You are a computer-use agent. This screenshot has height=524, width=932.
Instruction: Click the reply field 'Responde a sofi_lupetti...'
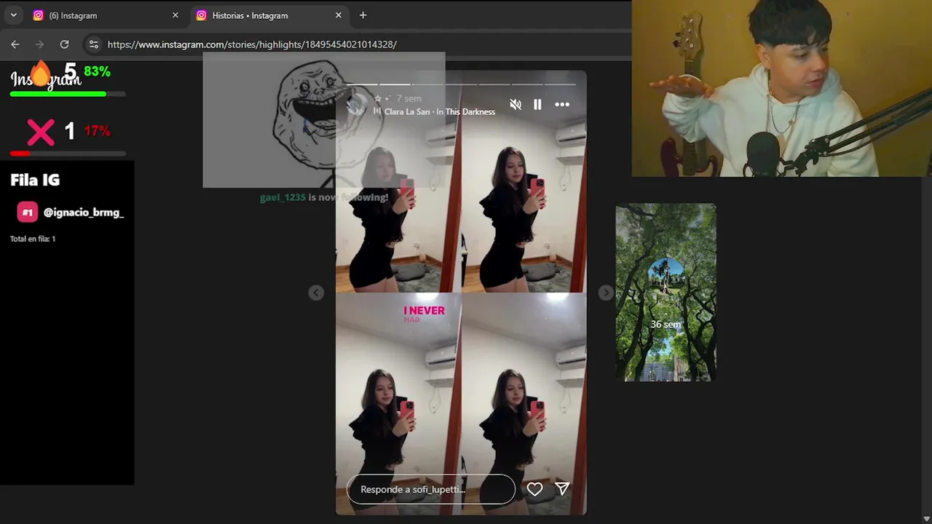click(431, 489)
